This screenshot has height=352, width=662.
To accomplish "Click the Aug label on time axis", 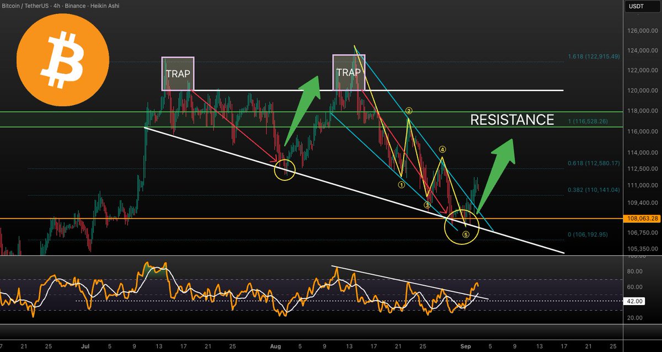I will point(276,346).
